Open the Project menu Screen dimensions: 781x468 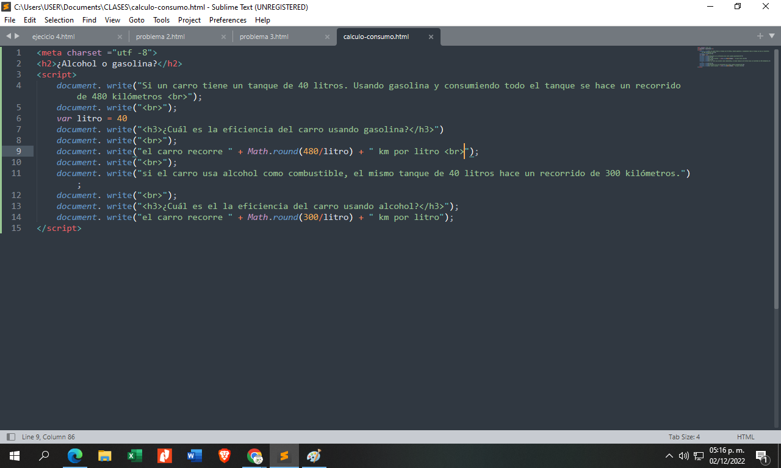(190, 20)
